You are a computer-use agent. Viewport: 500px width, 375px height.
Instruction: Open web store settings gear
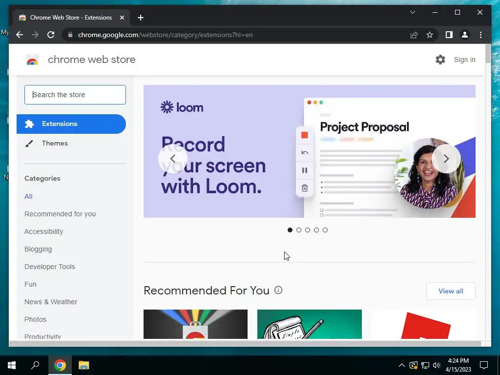440,59
